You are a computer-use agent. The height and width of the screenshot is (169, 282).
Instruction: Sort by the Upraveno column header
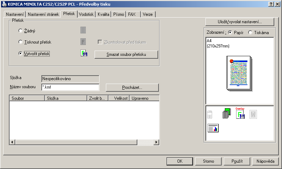click(144, 98)
